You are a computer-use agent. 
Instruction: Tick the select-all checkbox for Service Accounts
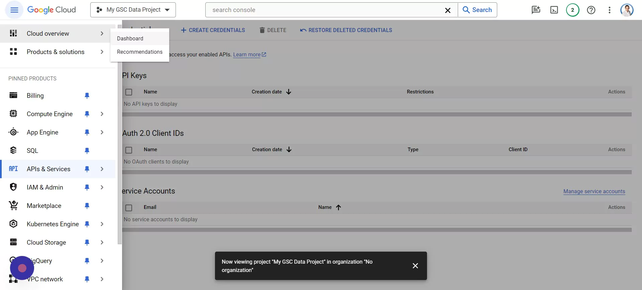click(129, 208)
